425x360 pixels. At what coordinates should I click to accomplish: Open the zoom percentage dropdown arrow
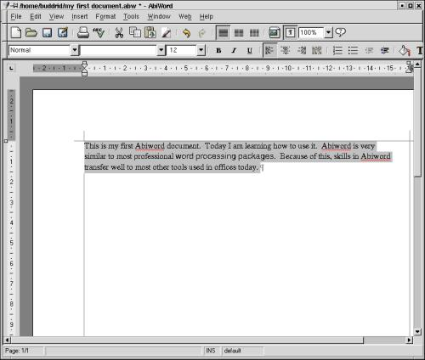[328, 33]
